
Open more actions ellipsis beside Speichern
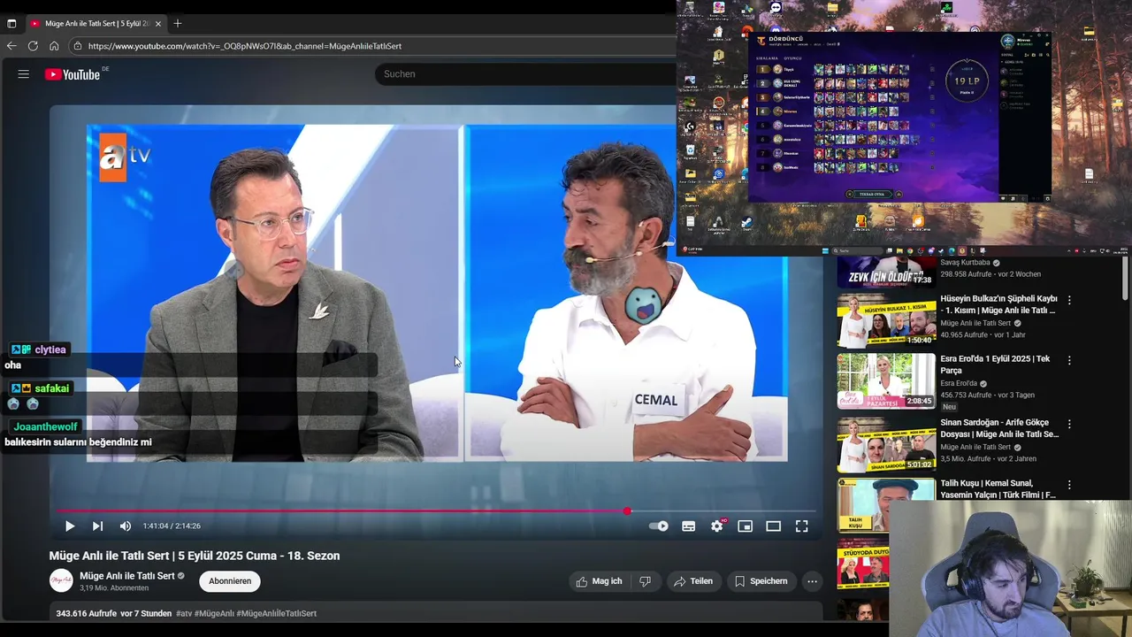tap(812, 581)
